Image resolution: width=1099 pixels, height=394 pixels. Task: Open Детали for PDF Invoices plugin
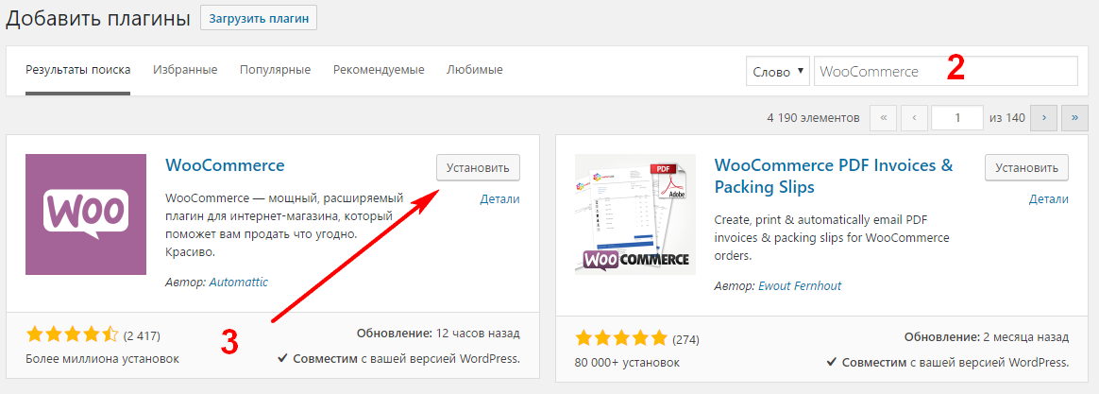click(x=1049, y=199)
